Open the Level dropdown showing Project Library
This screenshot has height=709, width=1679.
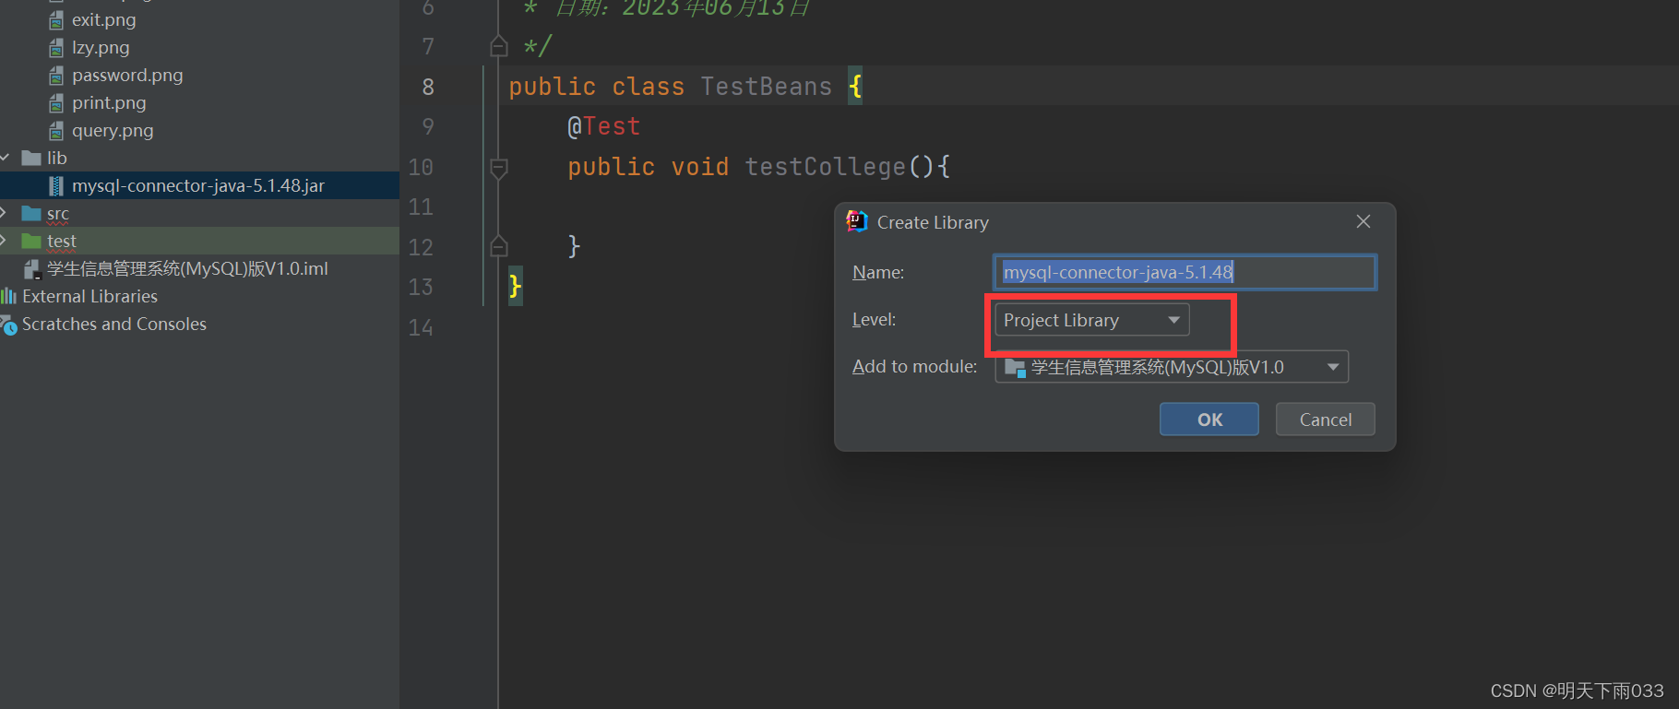pyautogui.click(x=1092, y=320)
